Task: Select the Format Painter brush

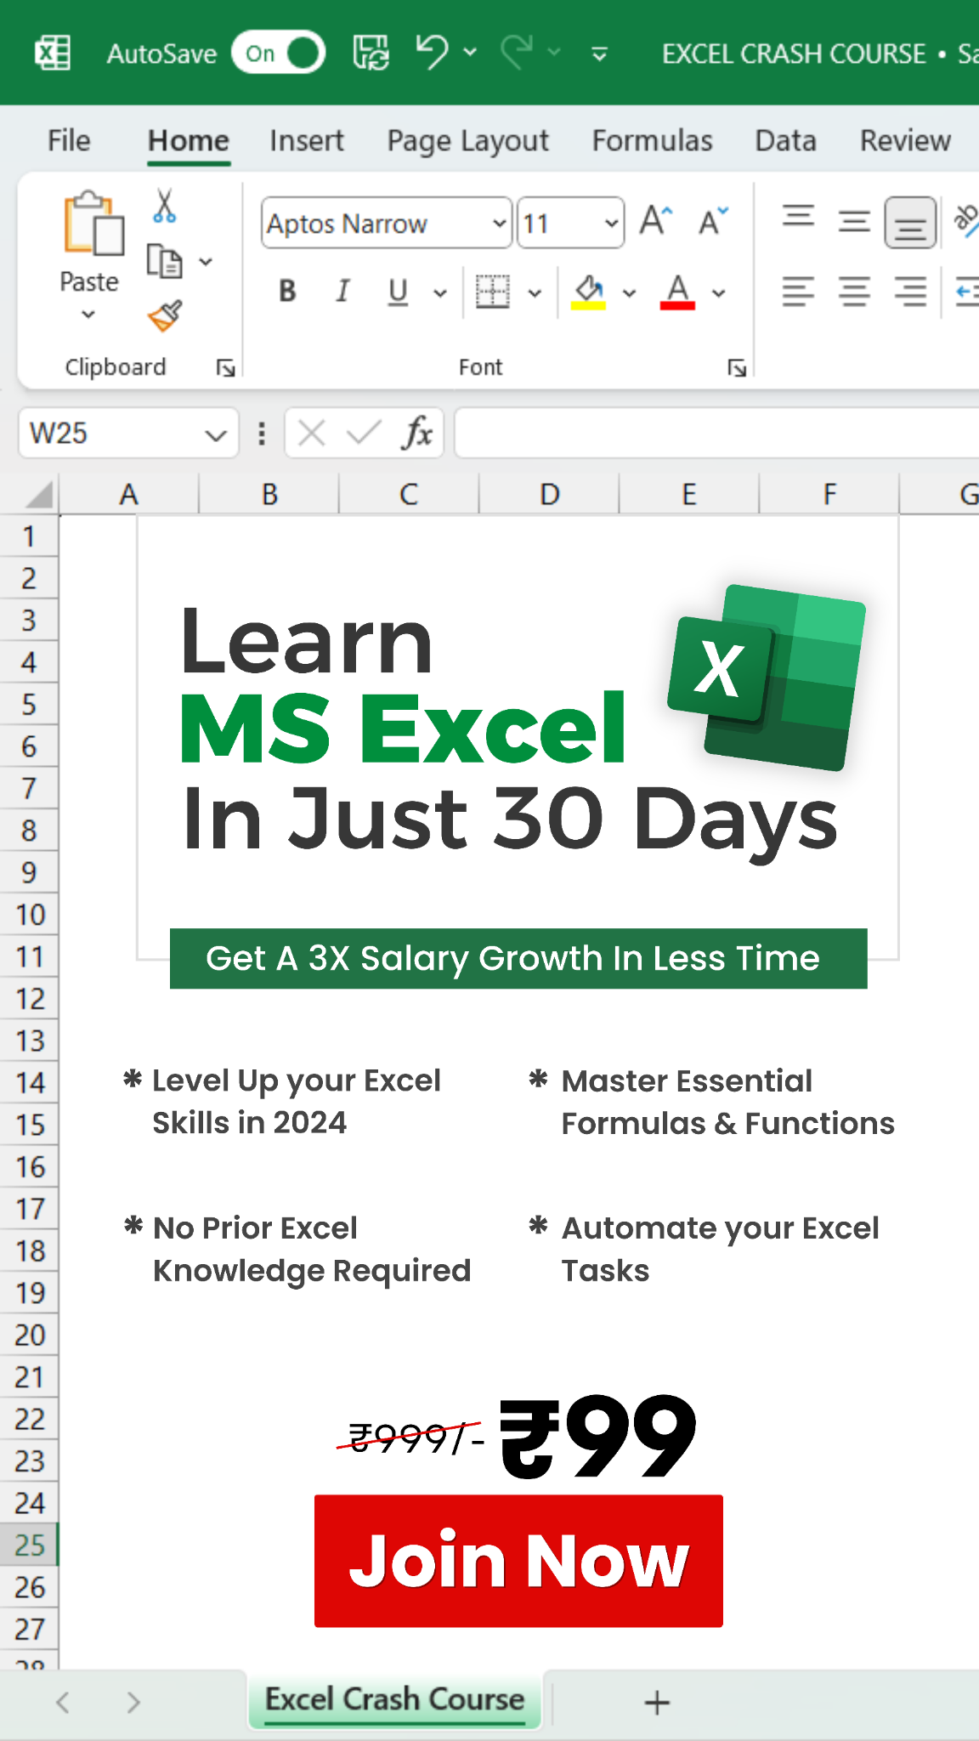Action: click(x=165, y=315)
